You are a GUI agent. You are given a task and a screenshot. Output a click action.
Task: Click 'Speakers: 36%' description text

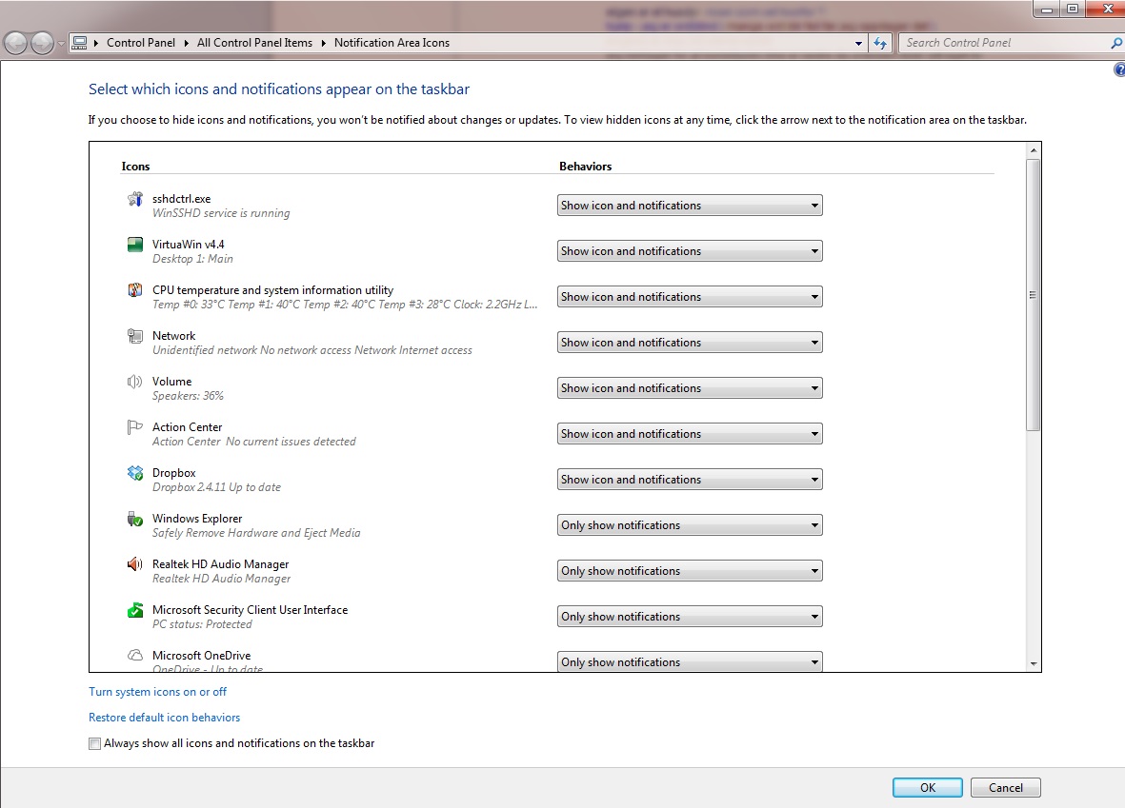coord(188,397)
